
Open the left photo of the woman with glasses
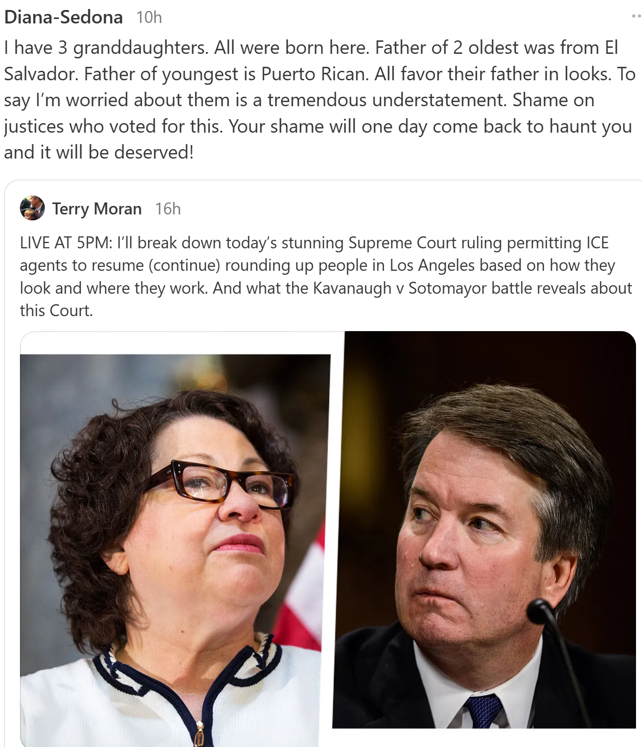[x=175, y=551]
